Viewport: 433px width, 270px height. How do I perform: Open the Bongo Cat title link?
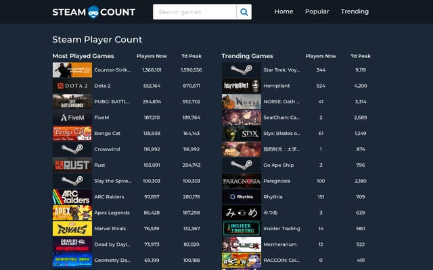(107, 134)
